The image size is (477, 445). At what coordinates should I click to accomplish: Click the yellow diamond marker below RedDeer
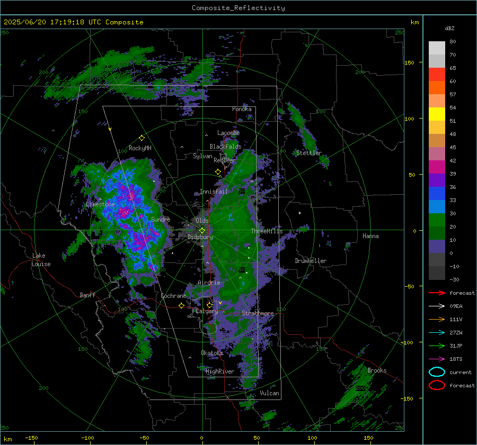(218, 172)
